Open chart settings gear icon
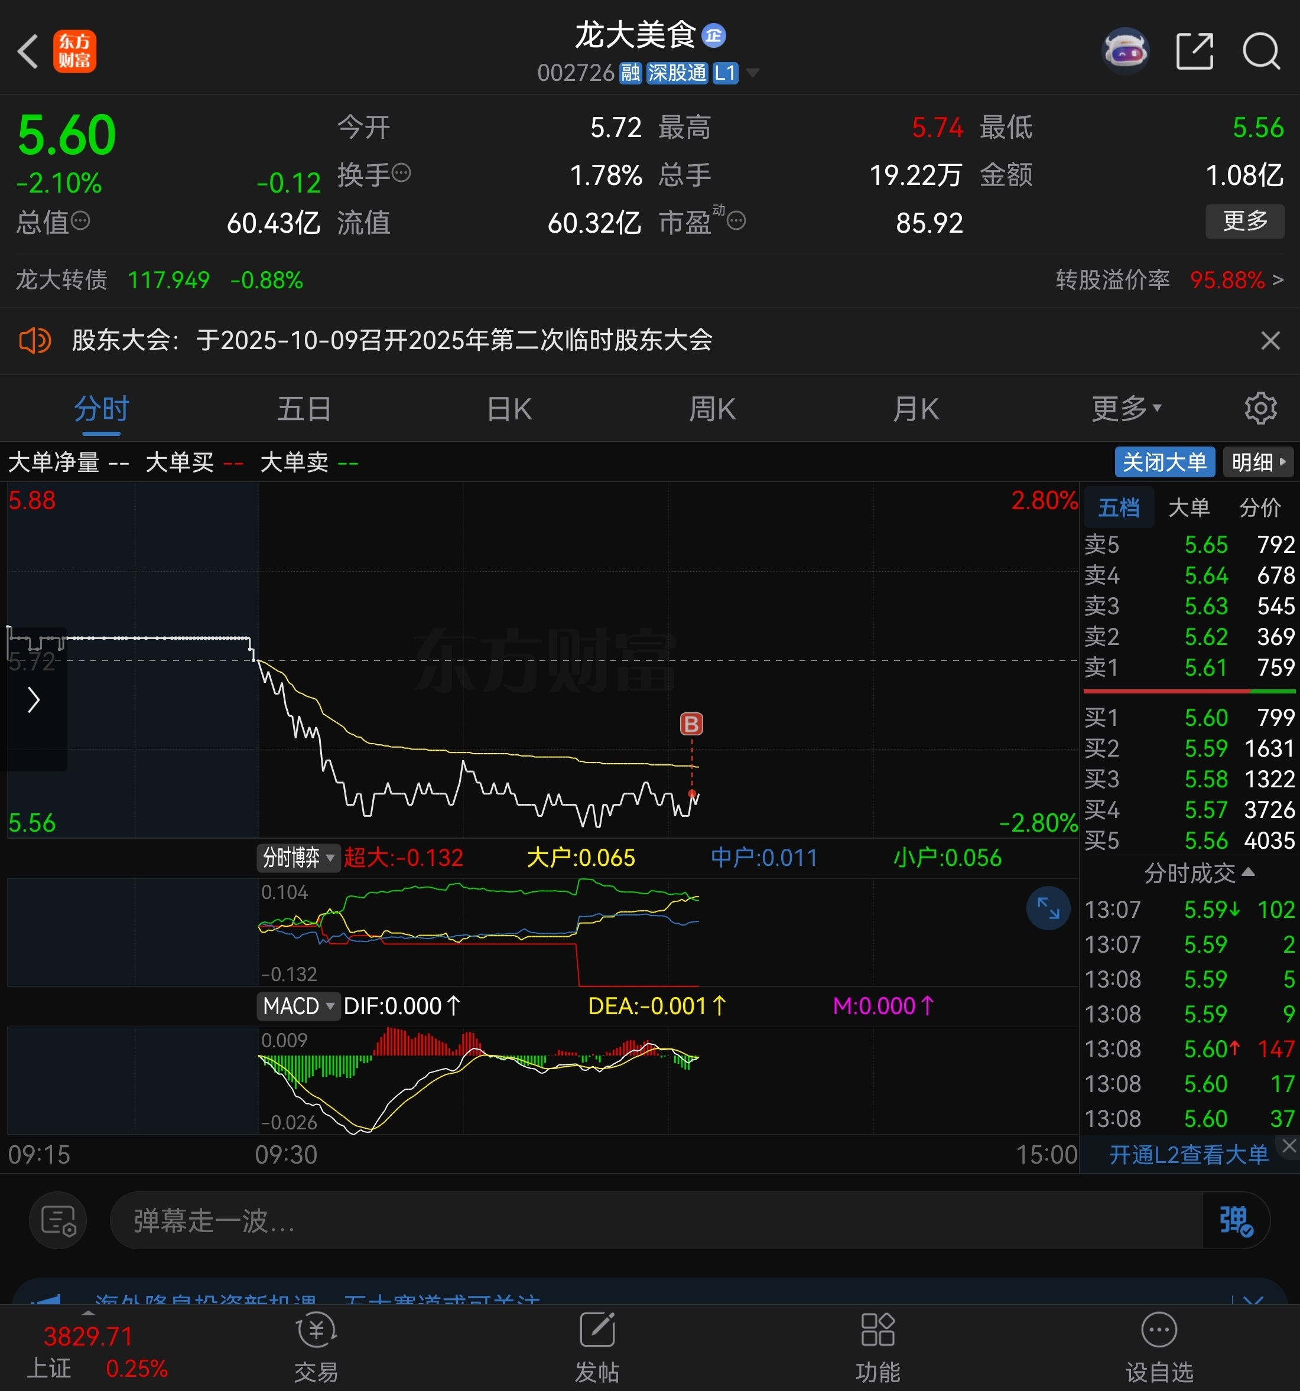This screenshot has width=1300, height=1391. point(1261,409)
